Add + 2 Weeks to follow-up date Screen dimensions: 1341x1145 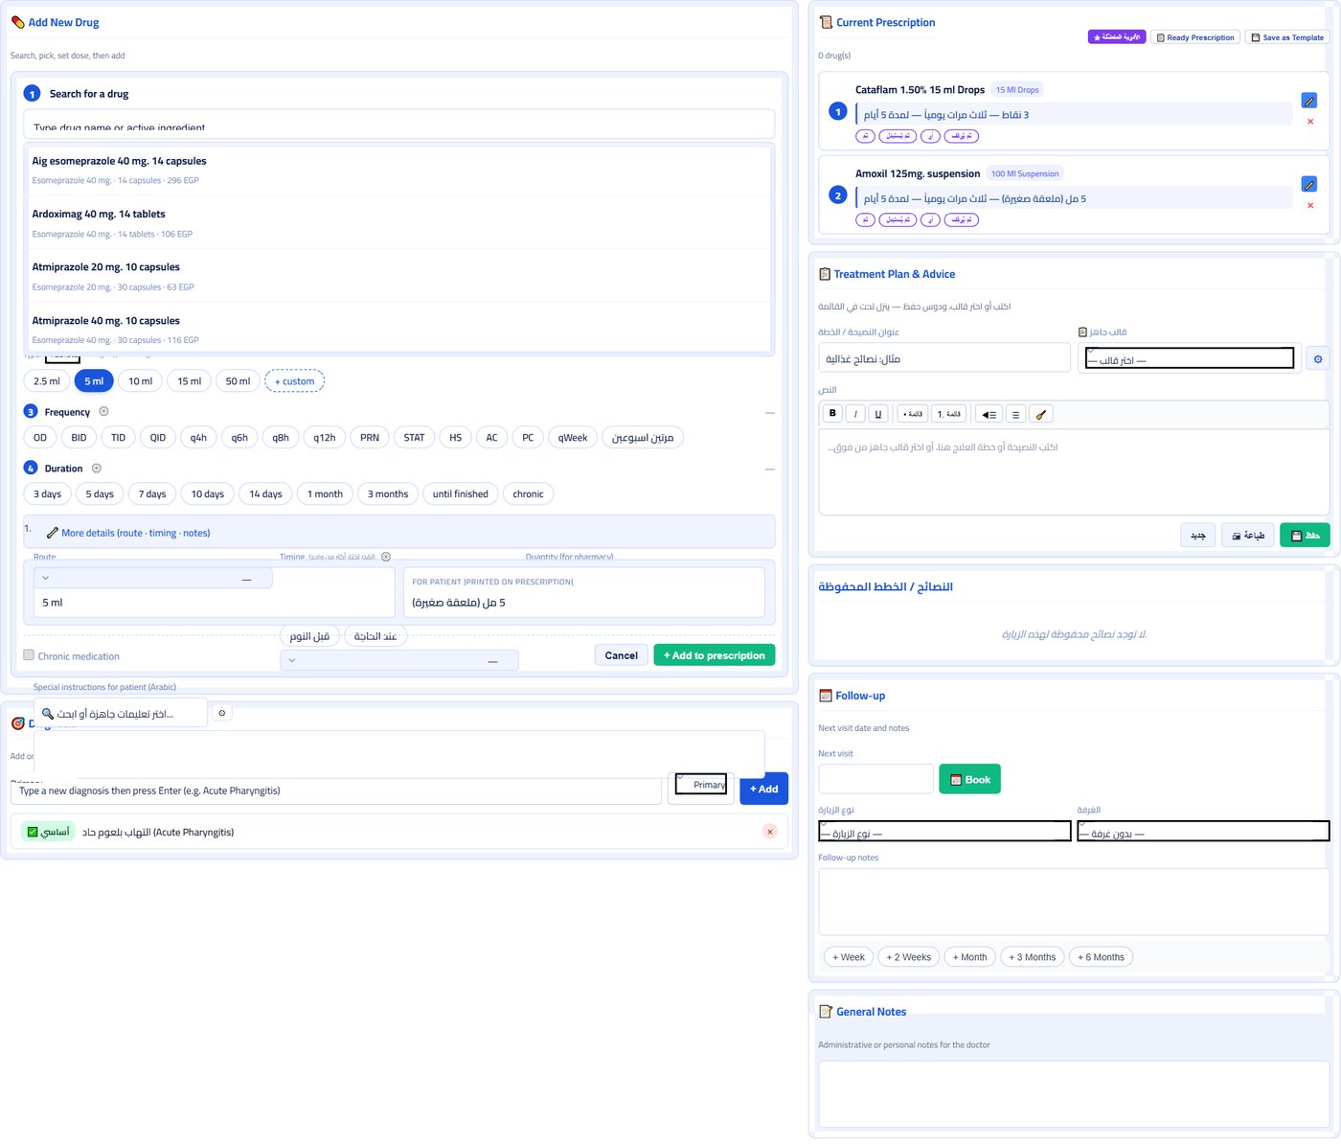click(x=908, y=957)
